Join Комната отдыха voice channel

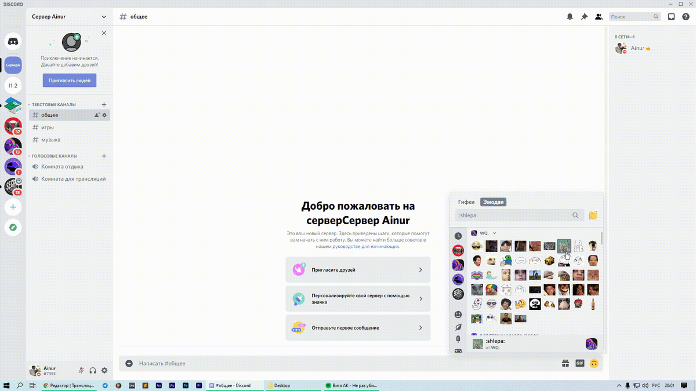pyautogui.click(x=69, y=167)
